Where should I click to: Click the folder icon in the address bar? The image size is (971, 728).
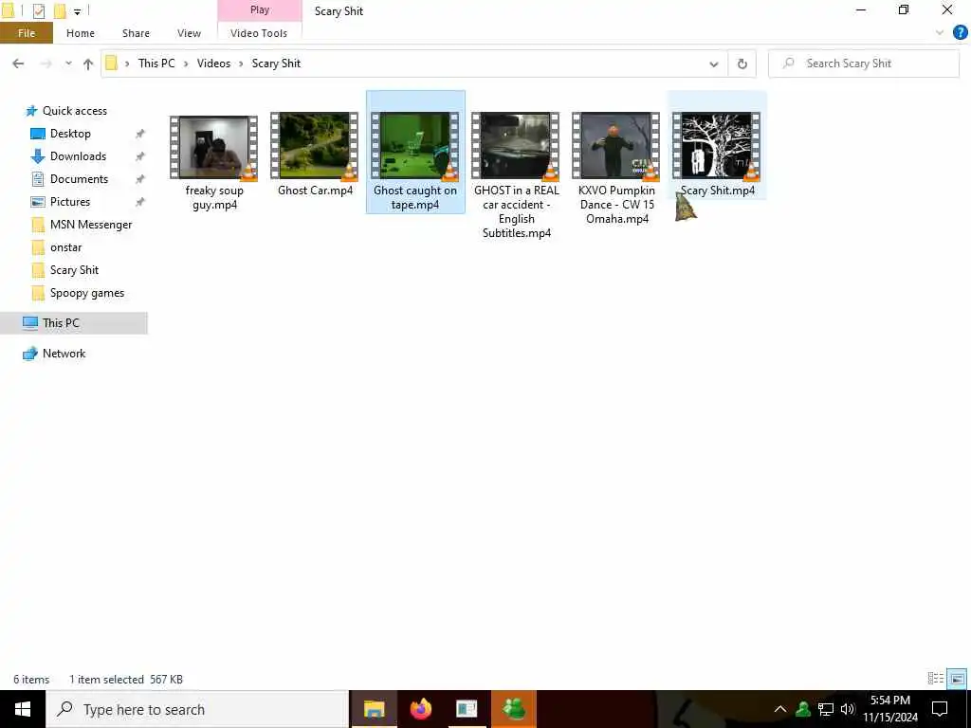(x=112, y=64)
